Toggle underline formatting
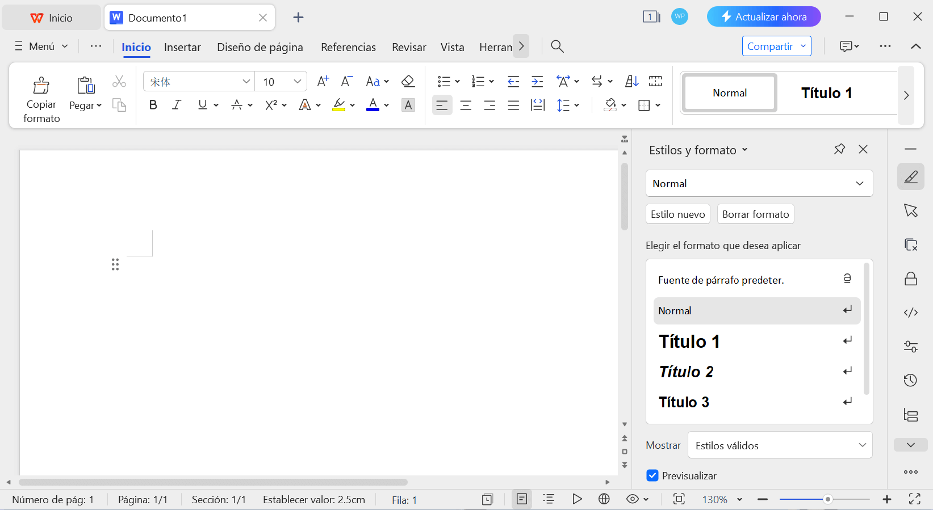Viewport: 933px width, 510px height. point(202,105)
